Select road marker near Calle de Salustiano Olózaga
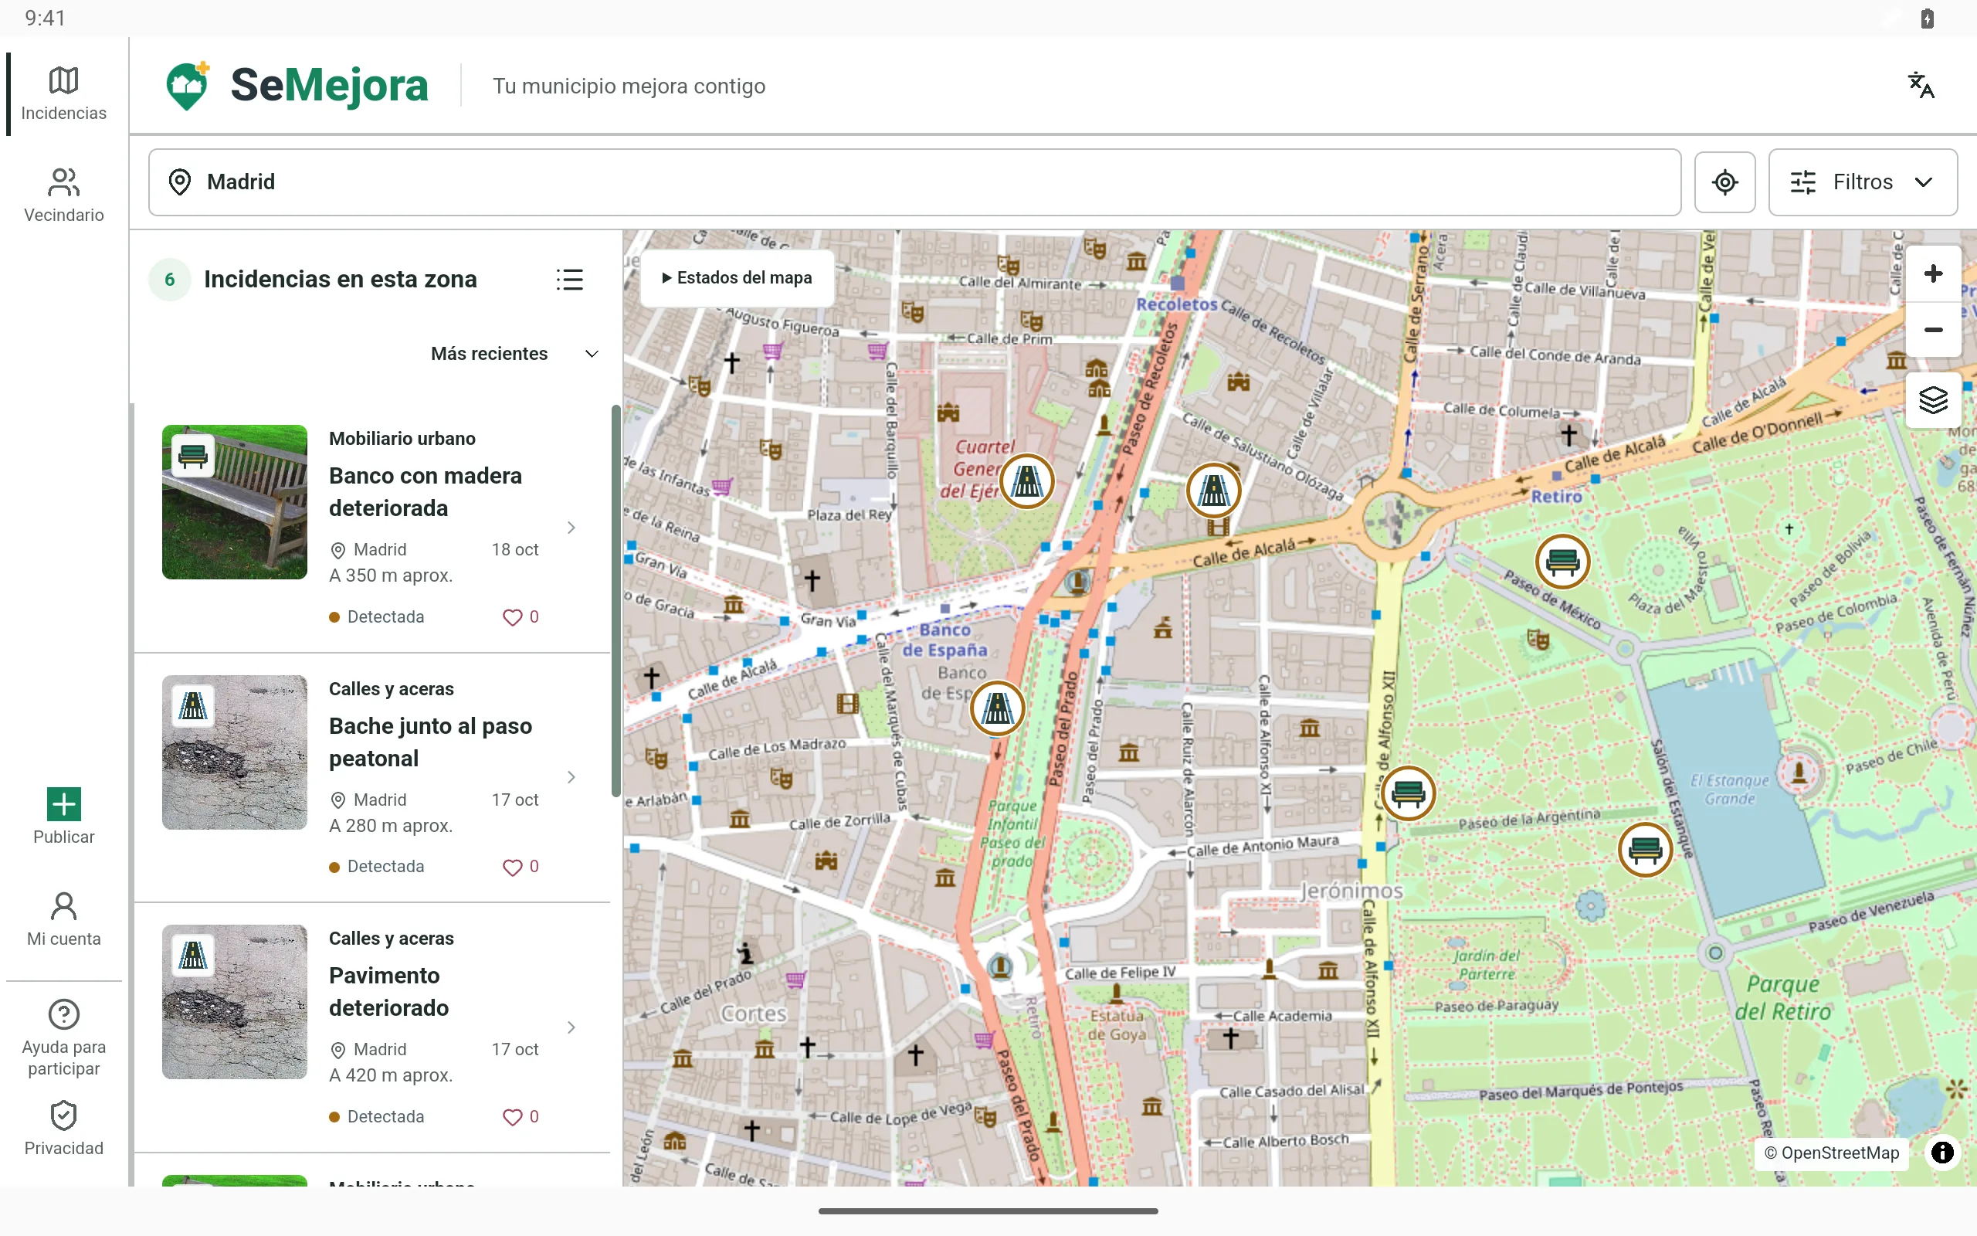Screen dimensions: 1977x1236 [1213, 491]
